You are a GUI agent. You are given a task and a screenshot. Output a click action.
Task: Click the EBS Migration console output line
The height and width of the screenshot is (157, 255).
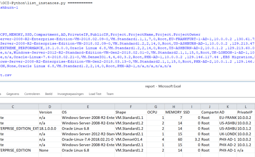127,57
